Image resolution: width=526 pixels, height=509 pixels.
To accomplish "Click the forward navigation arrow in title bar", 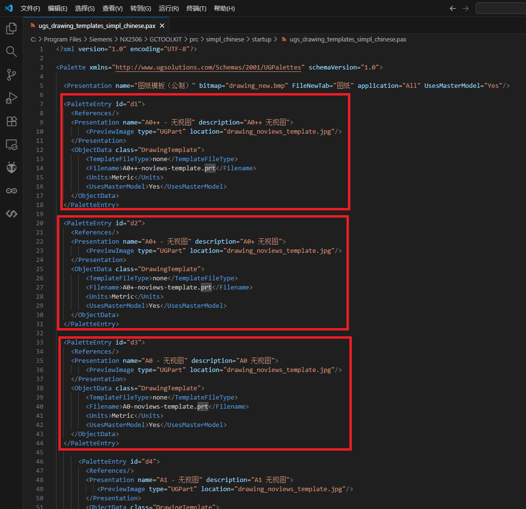I will (x=465, y=8).
